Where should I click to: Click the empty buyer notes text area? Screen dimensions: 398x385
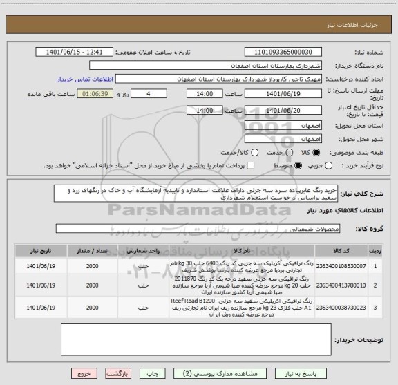tap(196, 339)
